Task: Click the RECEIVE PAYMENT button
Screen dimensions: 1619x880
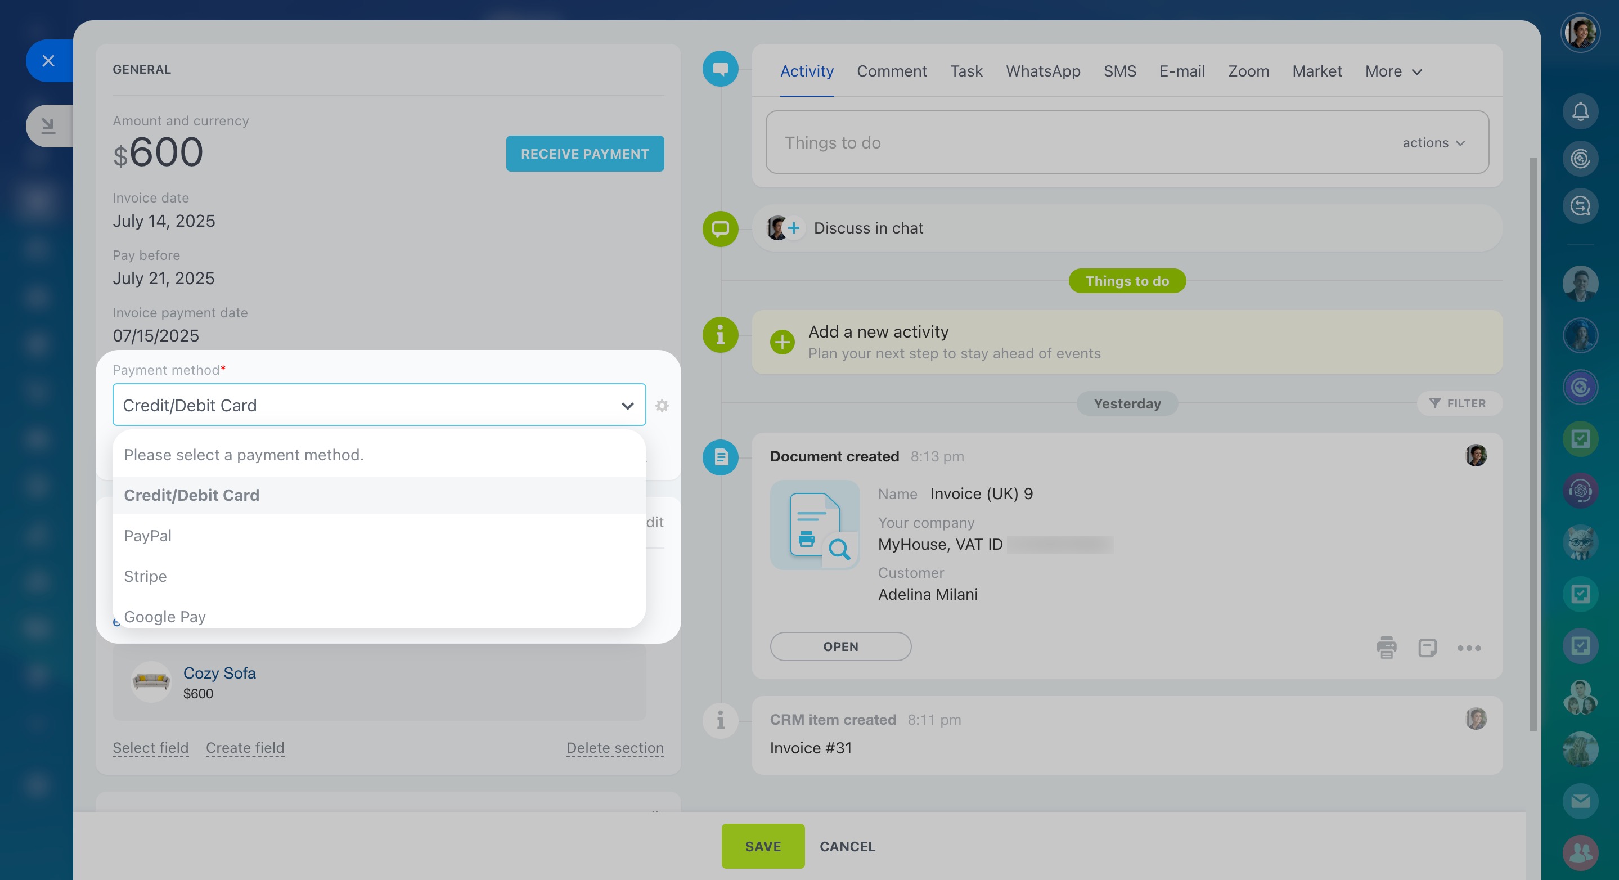Action: pos(584,154)
